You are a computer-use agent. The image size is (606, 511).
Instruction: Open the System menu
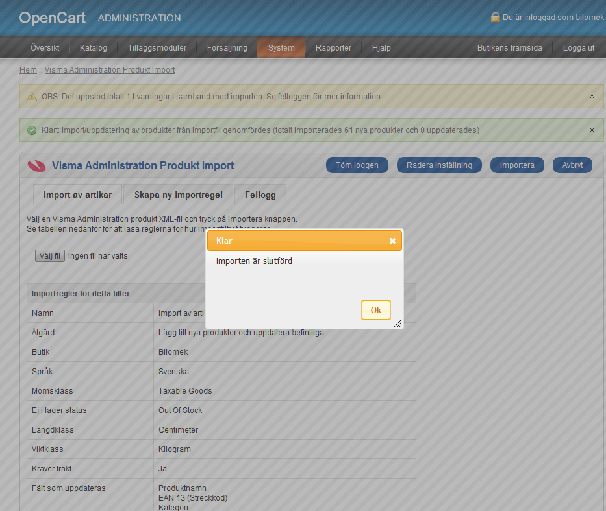[x=281, y=48]
